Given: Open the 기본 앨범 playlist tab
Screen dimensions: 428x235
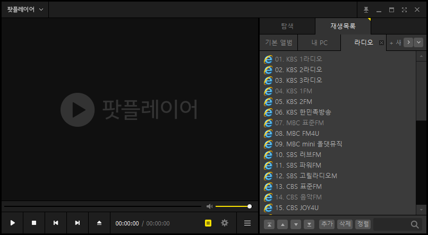Looking at the screenshot, I should 279,42.
